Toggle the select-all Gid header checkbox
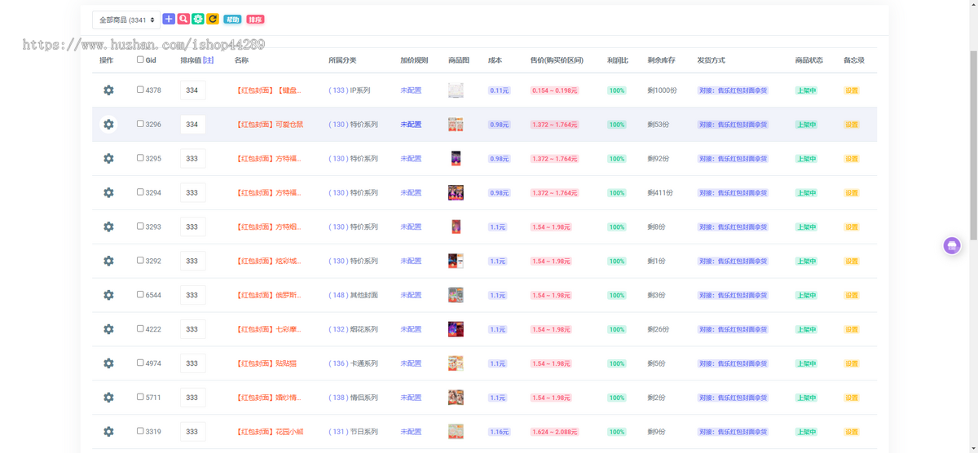Screen dimensions: 978x453 click(x=140, y=59)
